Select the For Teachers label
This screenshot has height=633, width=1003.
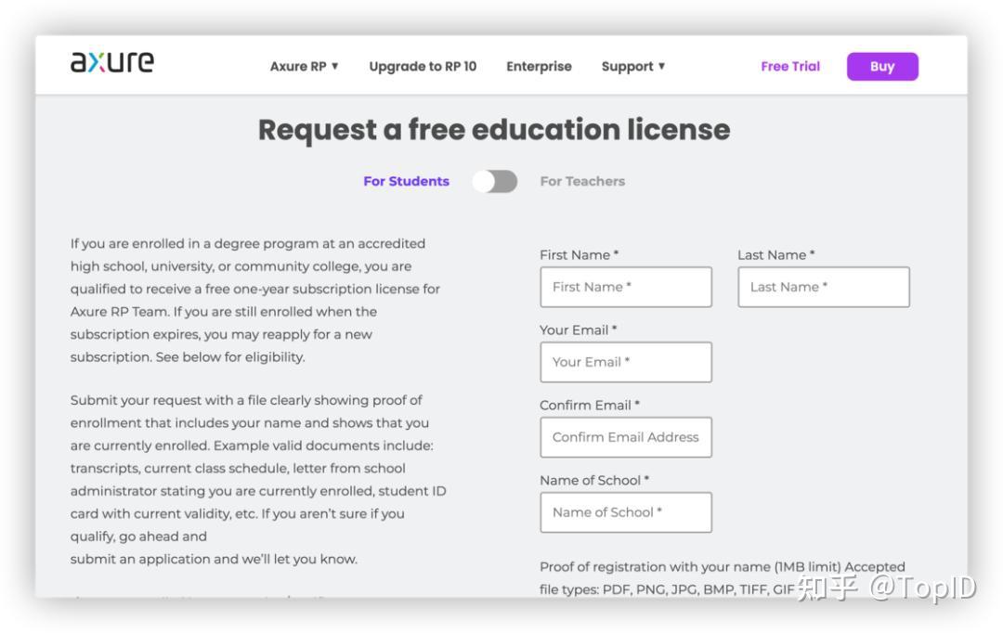click(x=584, y=181)
